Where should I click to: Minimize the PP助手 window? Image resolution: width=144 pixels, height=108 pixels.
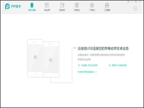click(x=132, y=2)
